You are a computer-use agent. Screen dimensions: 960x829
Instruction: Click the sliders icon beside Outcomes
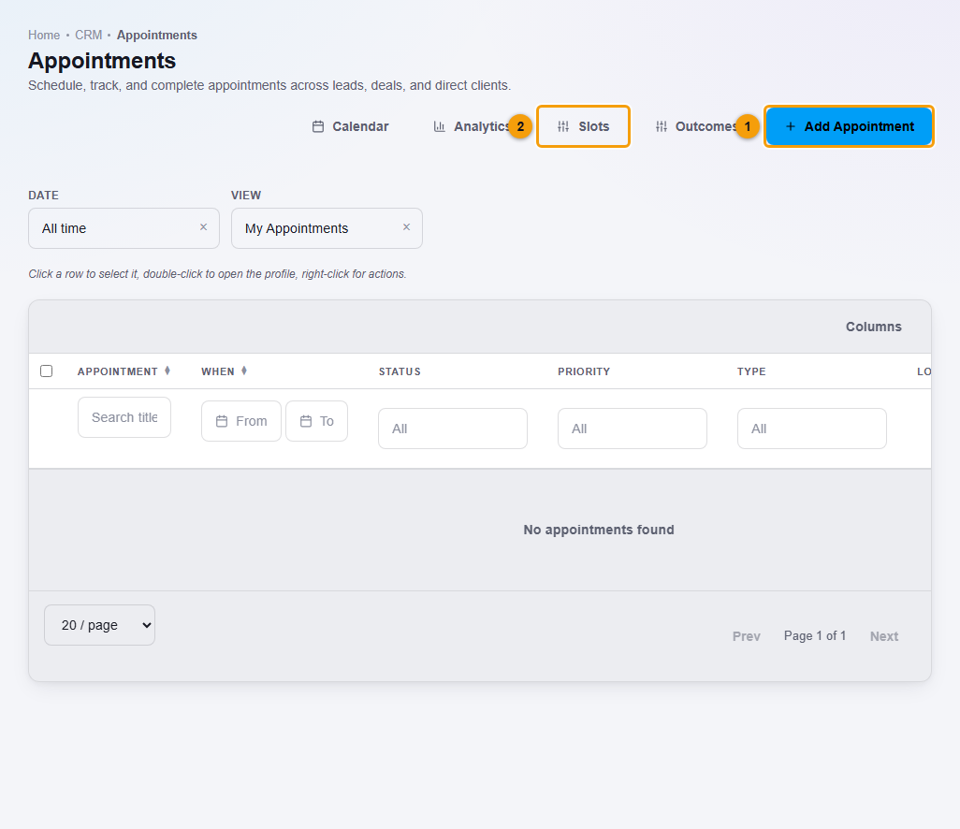point(662,126)
